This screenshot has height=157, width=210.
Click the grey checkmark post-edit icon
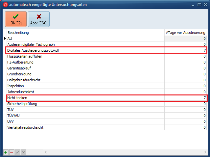click(x=17, y=152)
